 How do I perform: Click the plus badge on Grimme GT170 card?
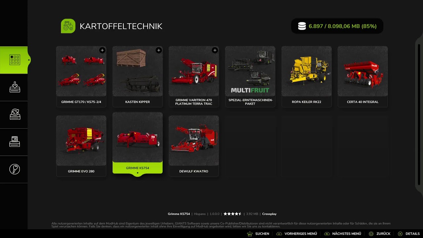102,50
